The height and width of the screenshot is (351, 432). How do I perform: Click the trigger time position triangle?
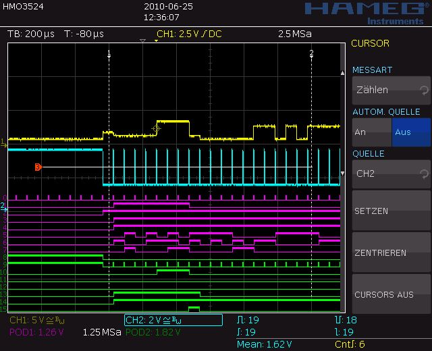pos(142,40)
